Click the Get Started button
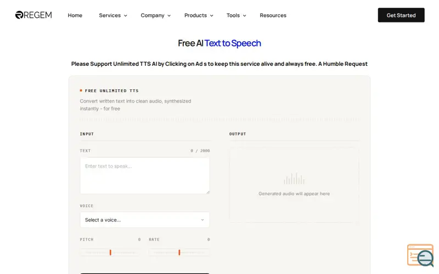The image size is (439, 274). pos(401,15)
